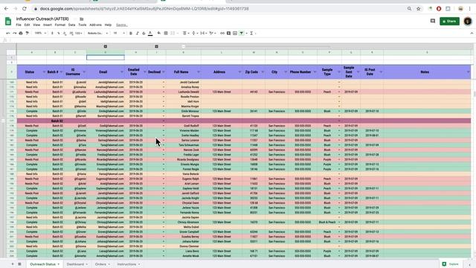Format as currency with dollar icon

pos(52,33)
